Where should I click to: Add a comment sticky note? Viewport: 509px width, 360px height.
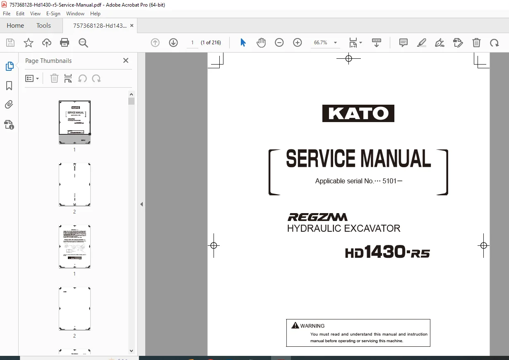click(x=403, y=43)
